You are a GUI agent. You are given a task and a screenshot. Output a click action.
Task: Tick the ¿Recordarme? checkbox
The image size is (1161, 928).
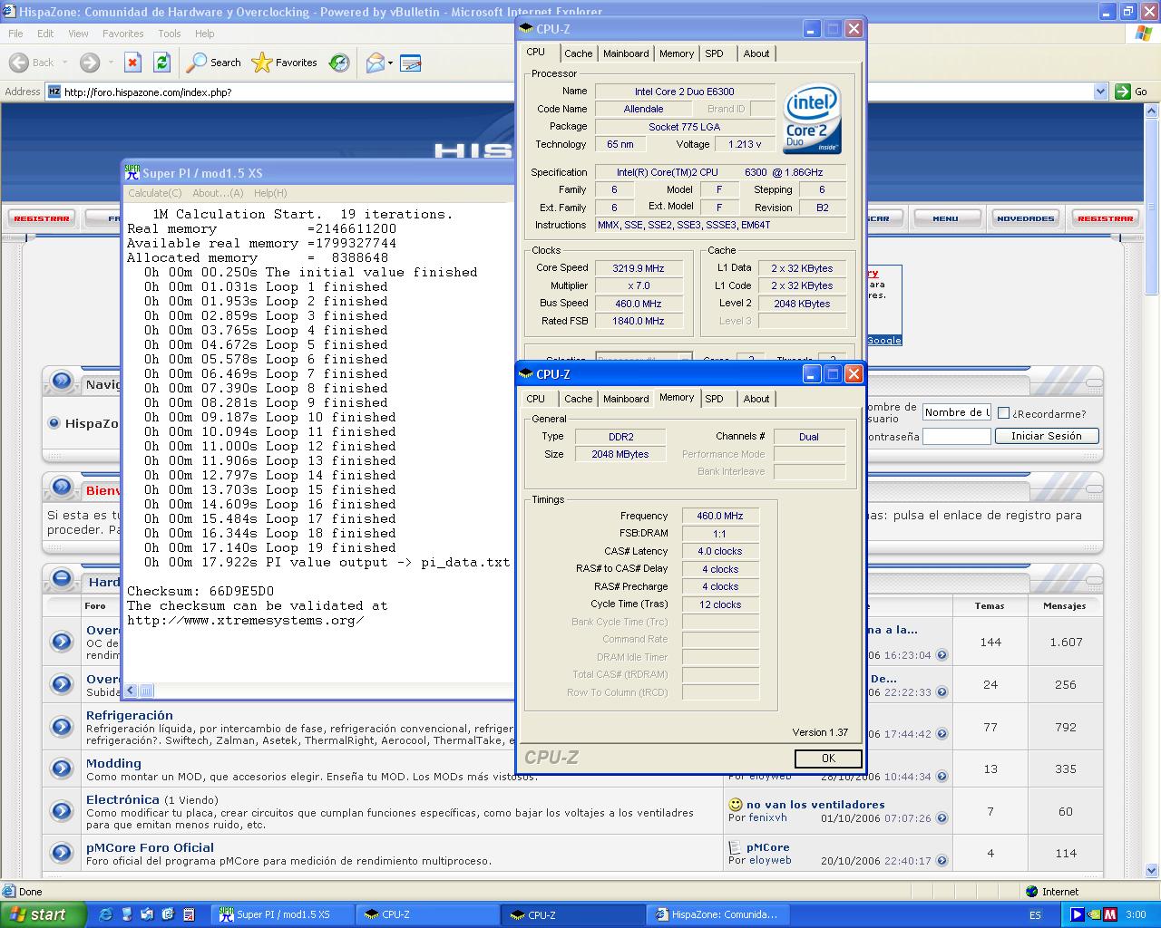pos(1003,413)
